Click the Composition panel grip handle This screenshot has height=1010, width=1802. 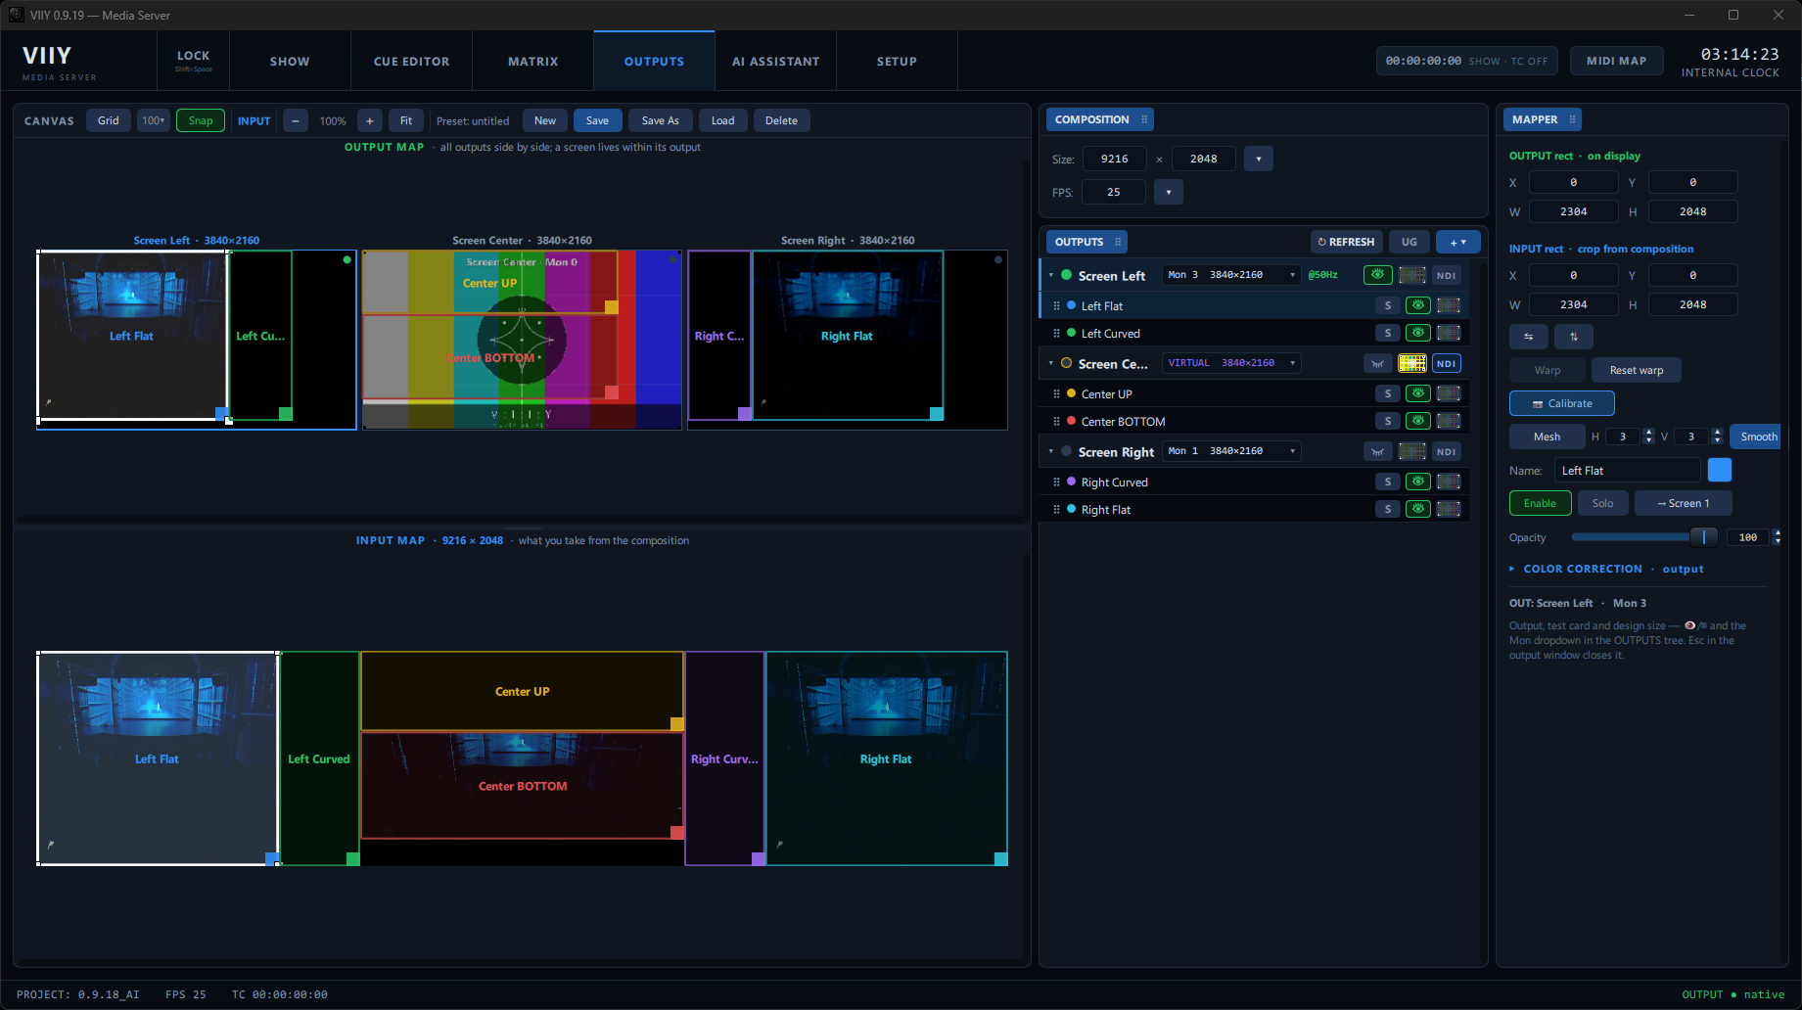coord(1143,119)
